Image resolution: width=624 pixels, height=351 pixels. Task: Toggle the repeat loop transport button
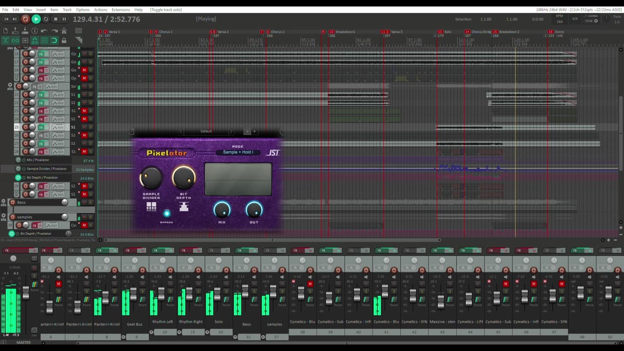[46, 19]
